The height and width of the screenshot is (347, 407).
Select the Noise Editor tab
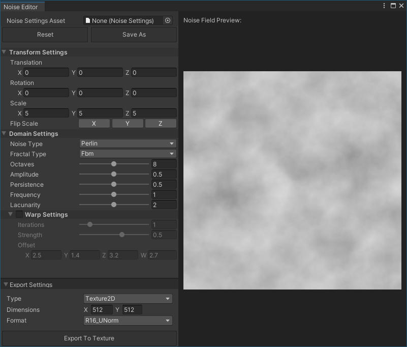21,7
